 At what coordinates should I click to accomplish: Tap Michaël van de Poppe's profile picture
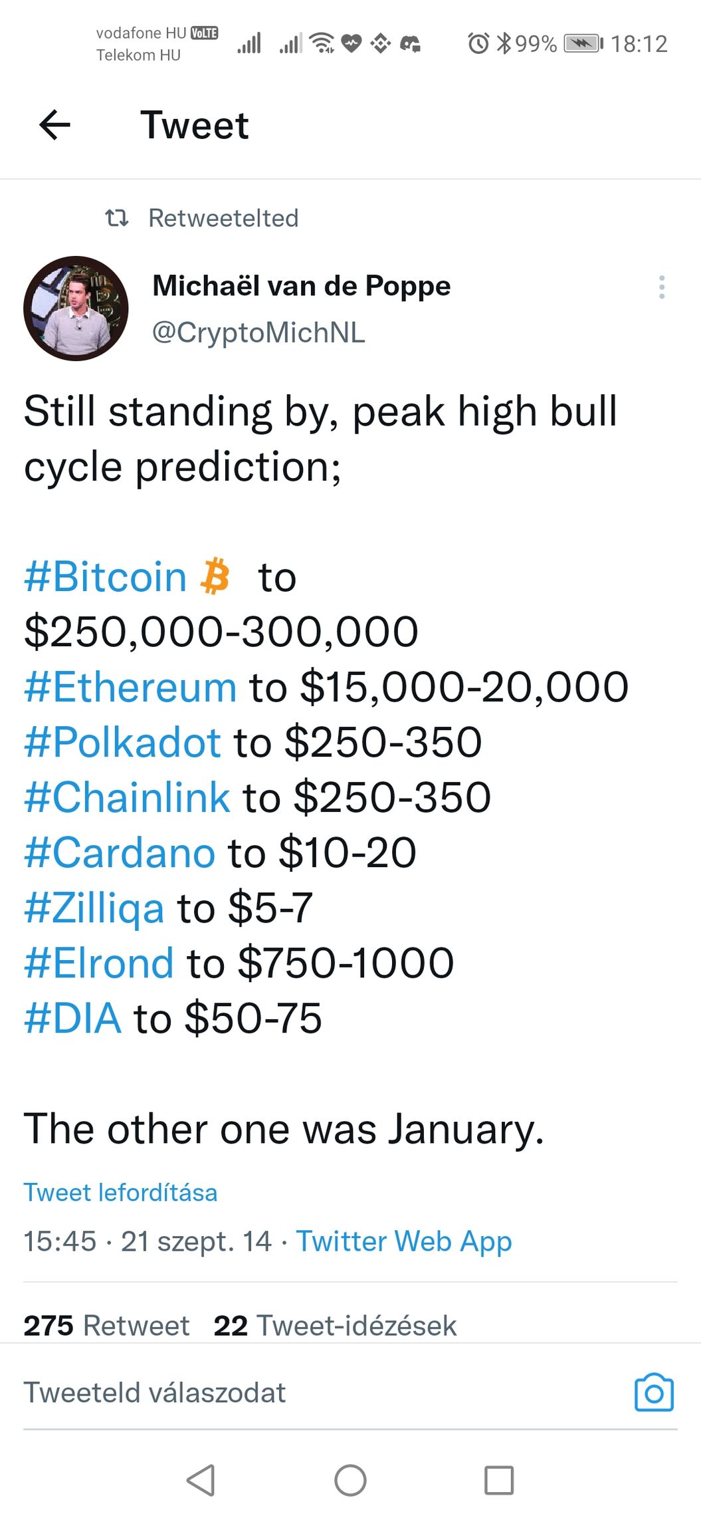[76, 309]
